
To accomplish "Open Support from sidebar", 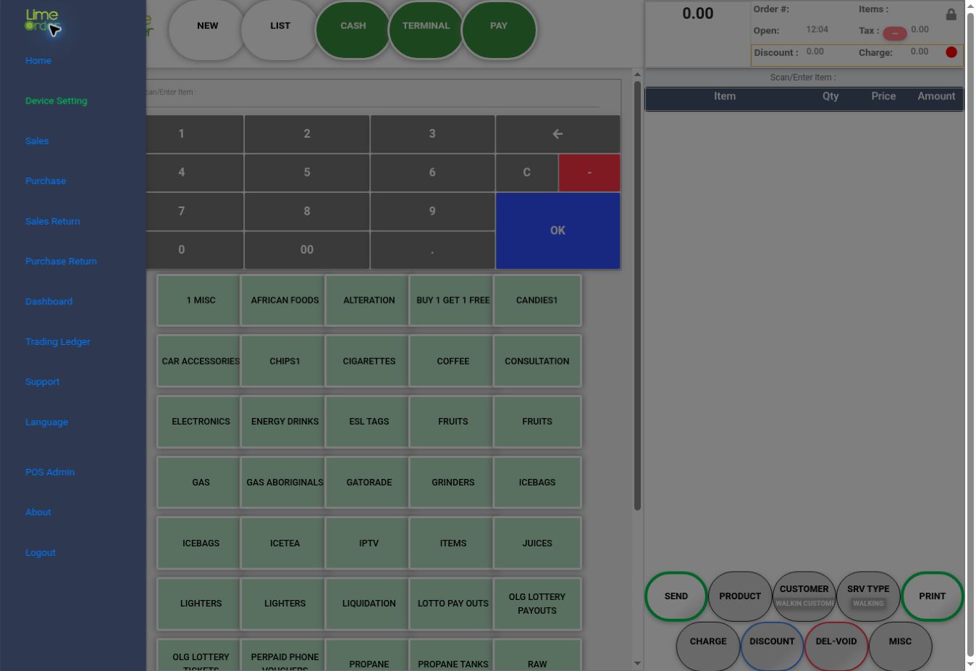I will click(43, 382).
